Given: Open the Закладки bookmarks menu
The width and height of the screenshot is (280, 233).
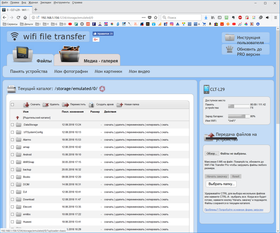Looking at the screenshot, I should pyautogui.click(x=46, y=2).
